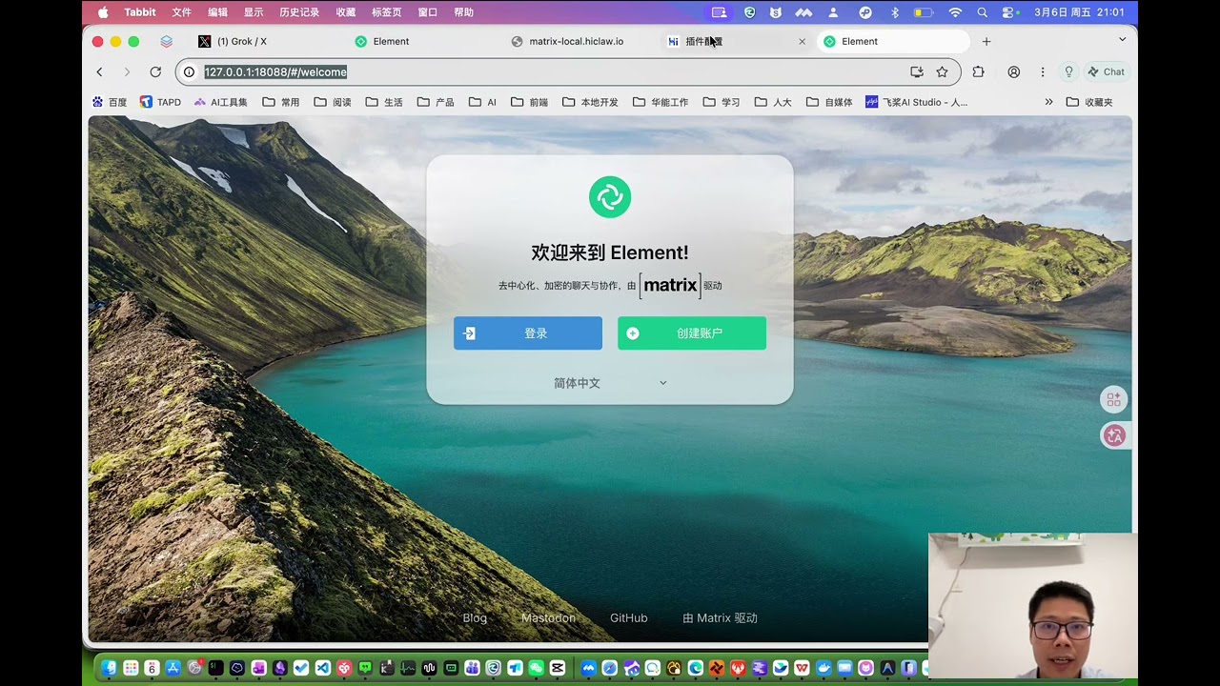Open the Mastodon footer link
1220x686 pixels.
[x=548, y=618]
